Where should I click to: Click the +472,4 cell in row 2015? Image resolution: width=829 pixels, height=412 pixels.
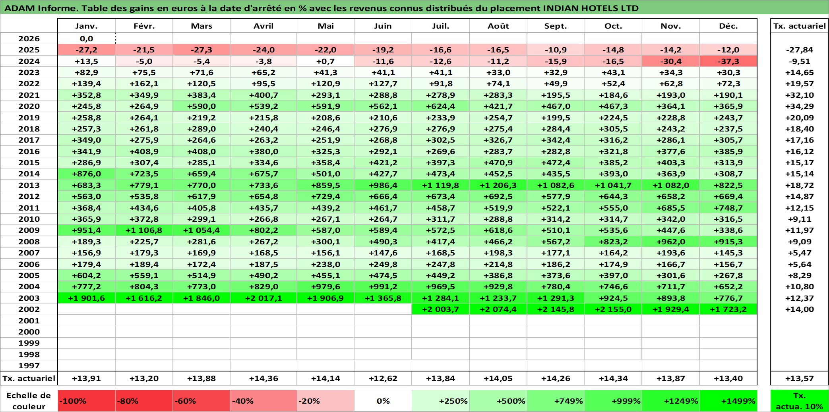pyautogui.click(x=556, y=162)
